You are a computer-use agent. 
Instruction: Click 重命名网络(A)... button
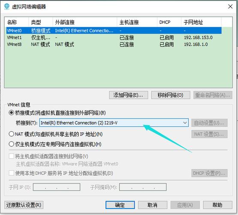coord(213,95)
